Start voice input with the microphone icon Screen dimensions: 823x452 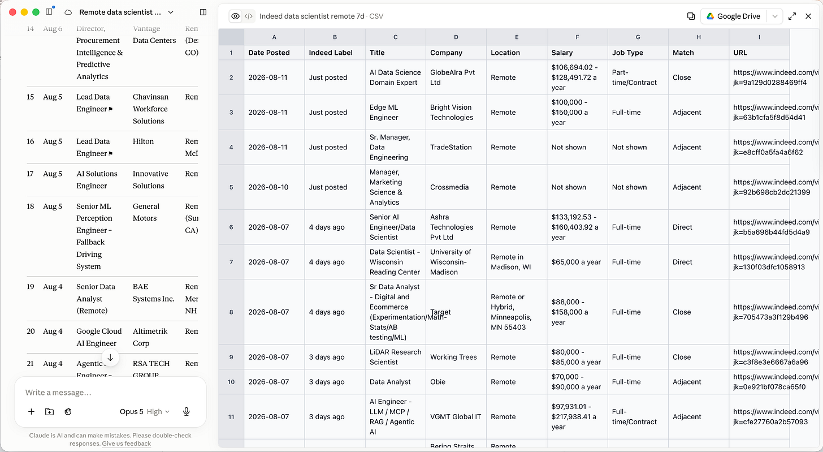187,412
